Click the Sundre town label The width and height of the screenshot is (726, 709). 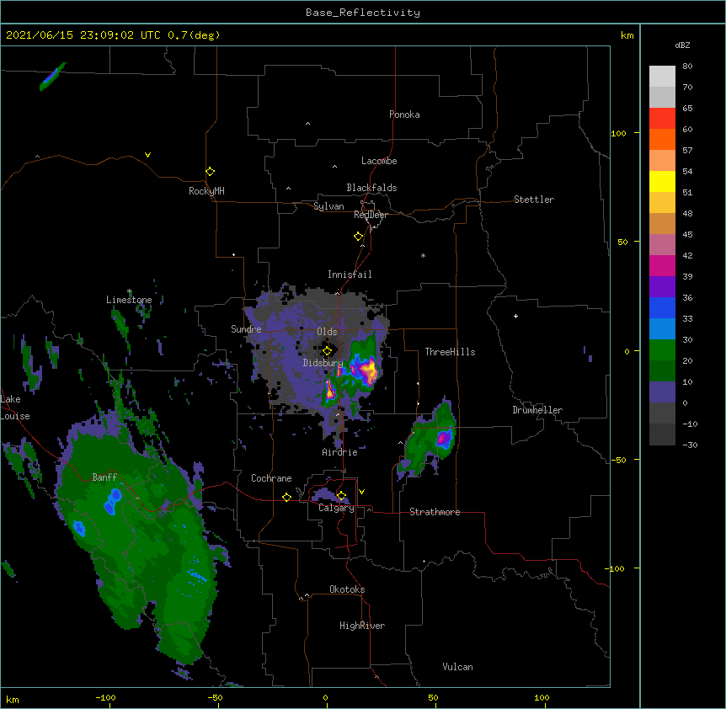(246, 329)
